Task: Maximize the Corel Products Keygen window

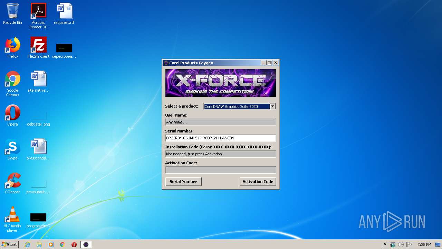Action: pos(269,63)
